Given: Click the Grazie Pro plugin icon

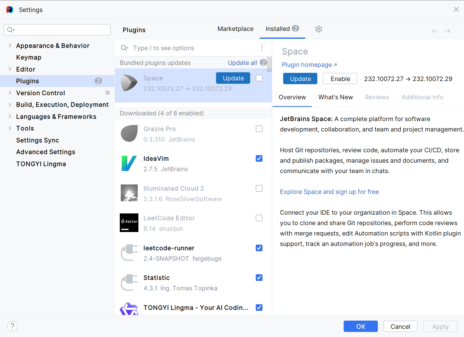Looking at the screenshot, I should coord(129,133).
